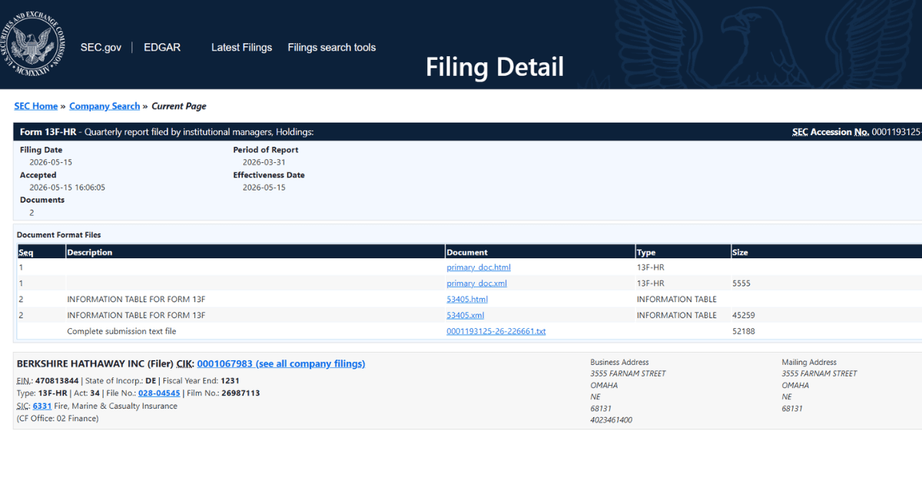
Task: Select Complete submission text file description
Action: pos(121,332)
